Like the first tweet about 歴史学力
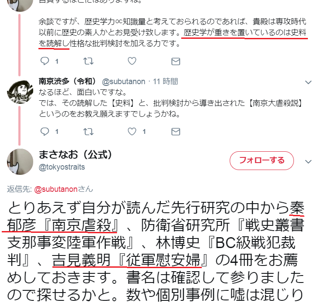The height and width of the screenshot is (303, 314). pyautogui.click(x=132, y=61)
